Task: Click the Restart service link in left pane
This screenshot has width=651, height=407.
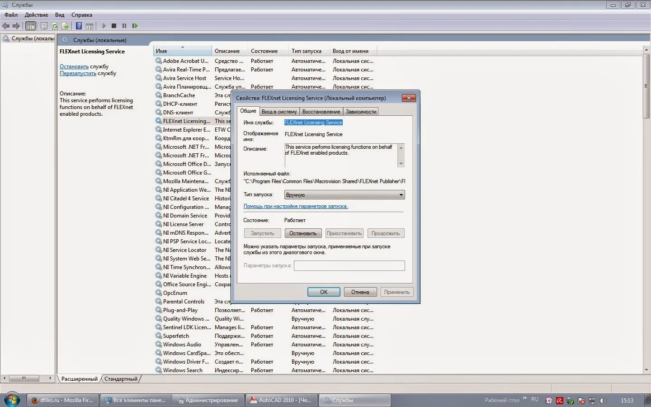Action: pyautogui.click(x=78, y=73)
